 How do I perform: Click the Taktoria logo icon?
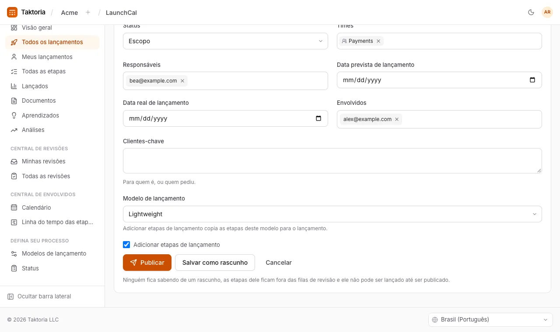pos(12,12)
